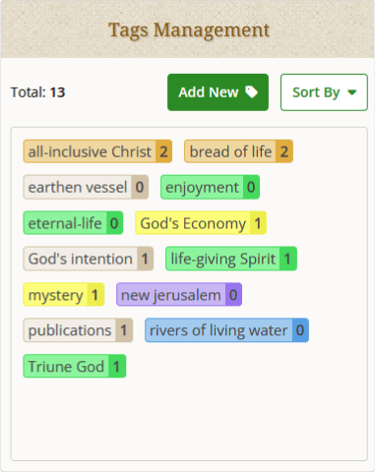Open the publications tag
375x472 pixels.
point(78,330)
